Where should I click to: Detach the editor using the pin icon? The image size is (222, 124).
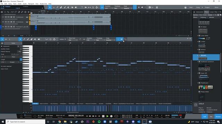188,39
